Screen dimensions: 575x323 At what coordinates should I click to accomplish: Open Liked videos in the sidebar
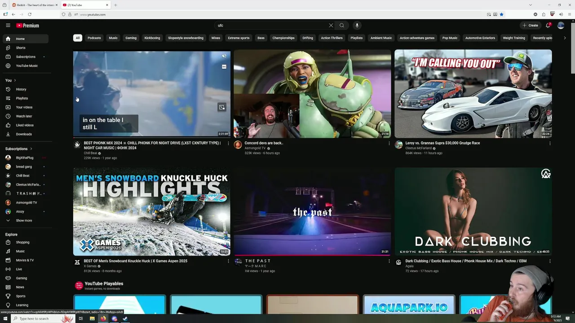pos(27,125)
